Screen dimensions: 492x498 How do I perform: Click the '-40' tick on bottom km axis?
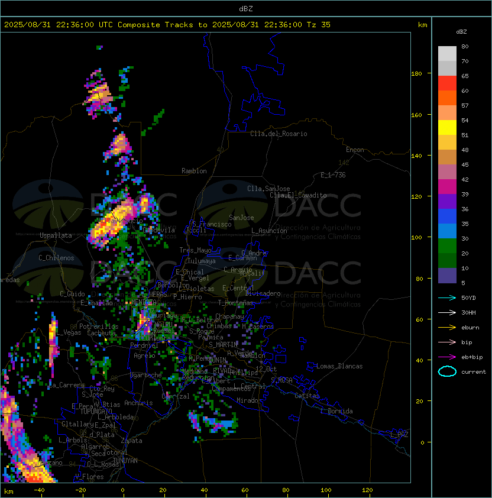[39, 490]
